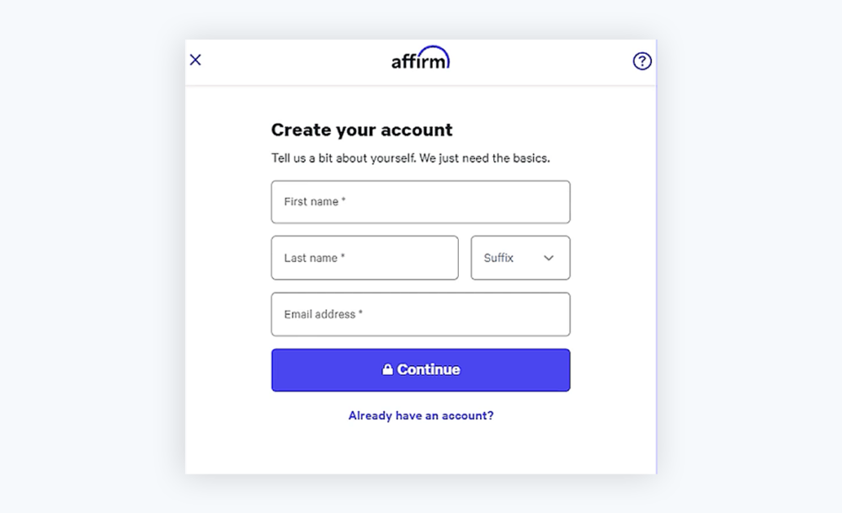Expand suffix options via chevron arrow
This screenshot has height=513, width=842.
(x=549, y=257)
